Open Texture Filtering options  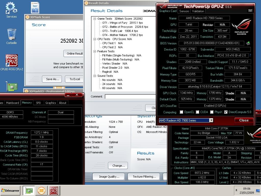pos(144,177)
